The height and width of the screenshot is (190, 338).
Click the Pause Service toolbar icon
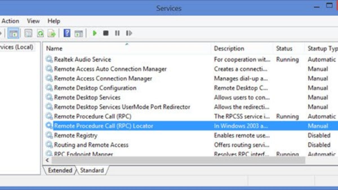click(117, 33)
